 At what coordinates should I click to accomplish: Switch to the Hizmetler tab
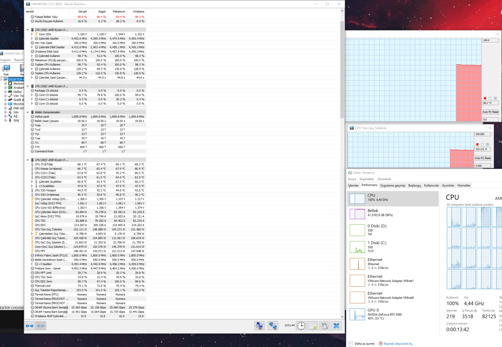464,185
